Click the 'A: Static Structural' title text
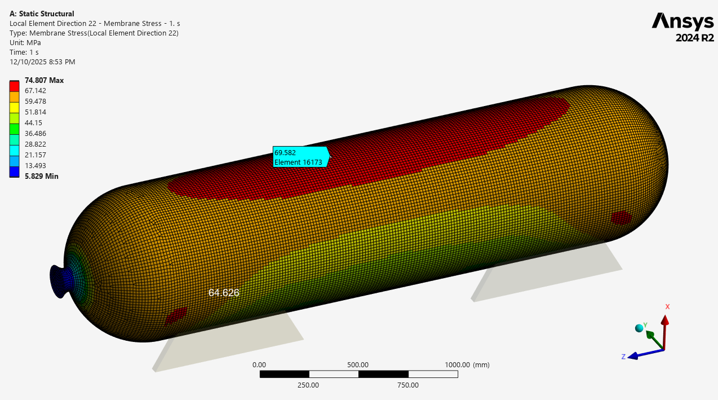 coord(42,14)
